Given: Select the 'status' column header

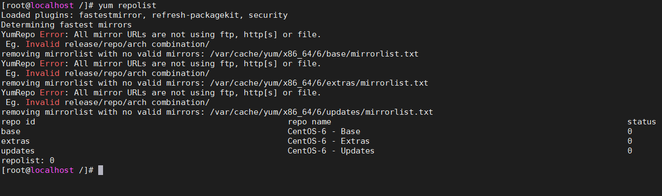Looking at the screenshot, I should [x=641, y=122].
